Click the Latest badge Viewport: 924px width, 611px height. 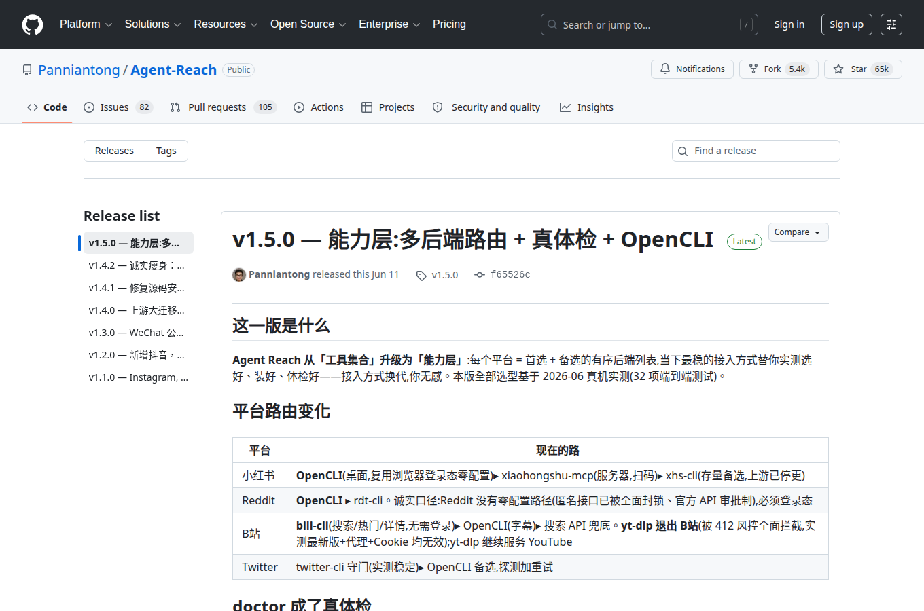point(745,242)
